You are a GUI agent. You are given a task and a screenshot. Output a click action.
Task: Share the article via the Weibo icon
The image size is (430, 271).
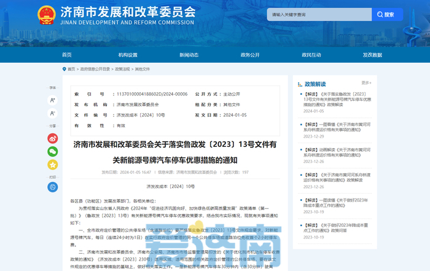pos(52,138)
